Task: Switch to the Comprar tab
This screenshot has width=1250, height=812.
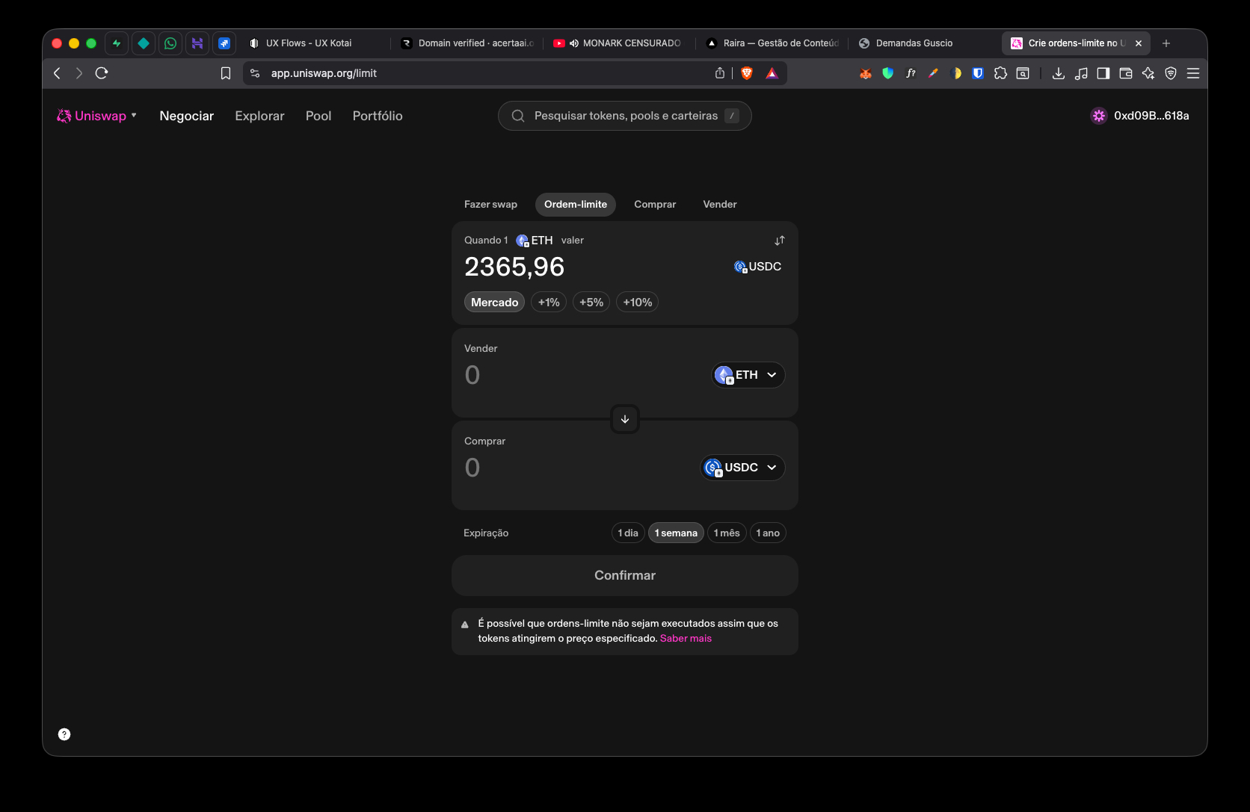Action: pos(655,205)
